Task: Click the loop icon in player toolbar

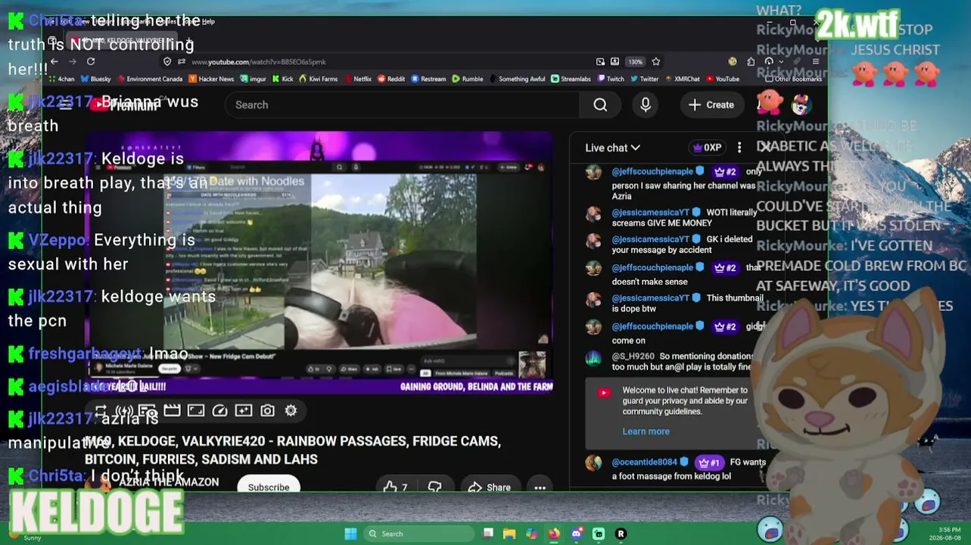Action: click(101, 410)
